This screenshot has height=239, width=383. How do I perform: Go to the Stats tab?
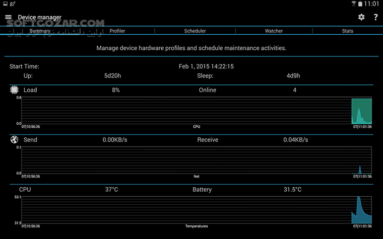click(347, 31)
